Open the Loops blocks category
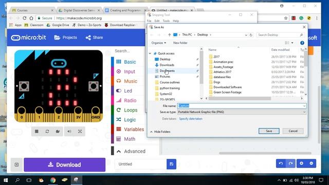The width and height of the screenshot is (329, 185). click(131, 110)
